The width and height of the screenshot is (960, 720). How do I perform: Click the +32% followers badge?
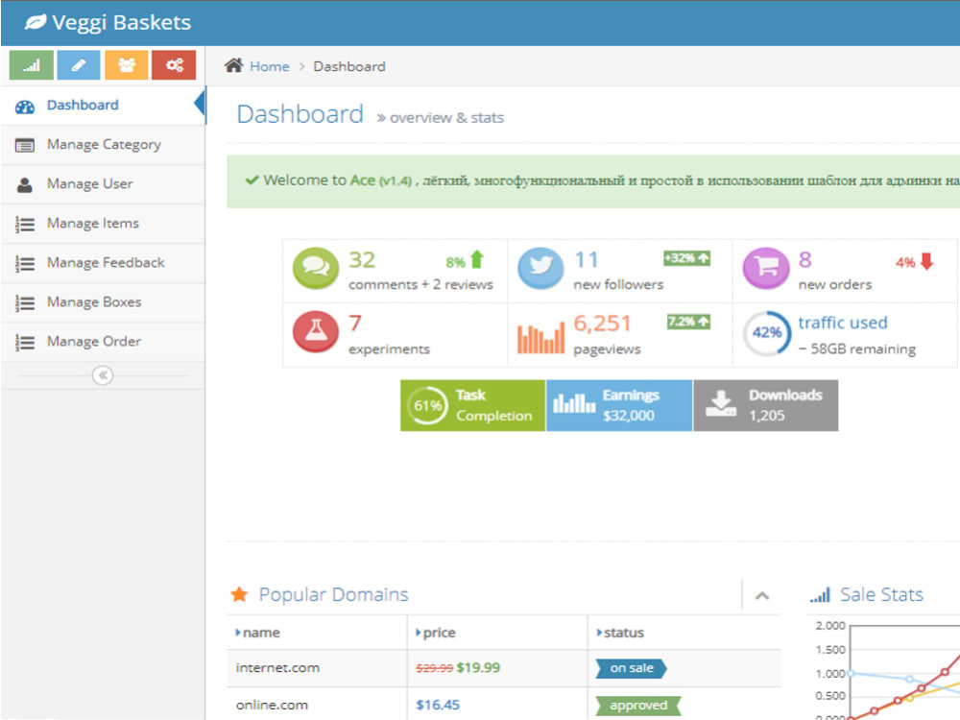click(686, 258)
